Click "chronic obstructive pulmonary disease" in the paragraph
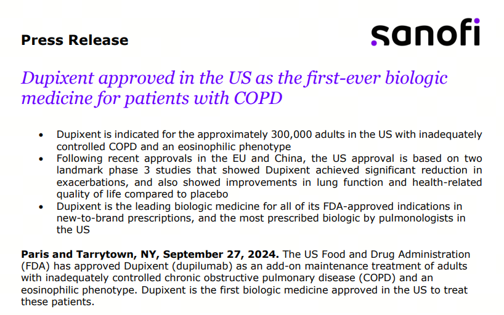 (x=270, y=277)
